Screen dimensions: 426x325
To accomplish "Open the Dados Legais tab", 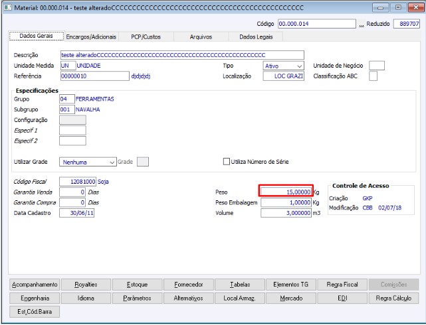I will tap(256, 37).
